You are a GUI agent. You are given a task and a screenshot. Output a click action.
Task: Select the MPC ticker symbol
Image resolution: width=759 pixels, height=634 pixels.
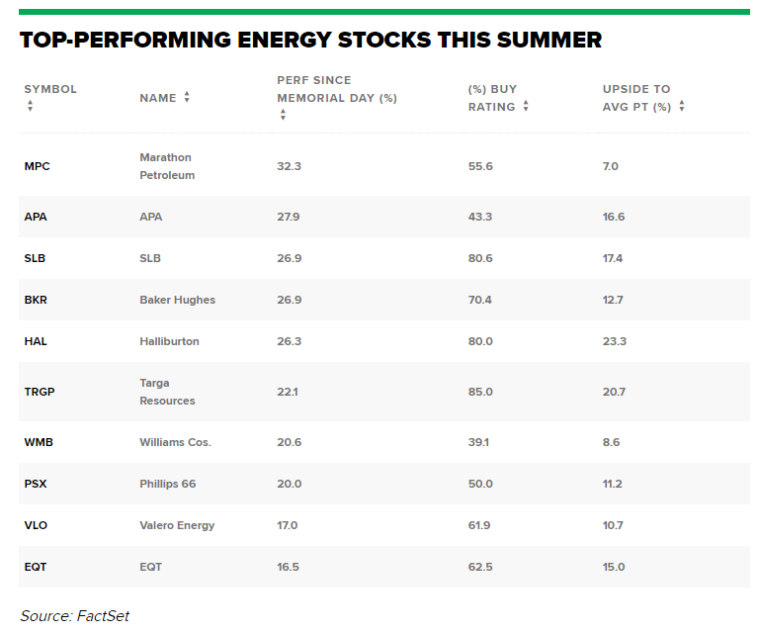(x=37, y=166)
